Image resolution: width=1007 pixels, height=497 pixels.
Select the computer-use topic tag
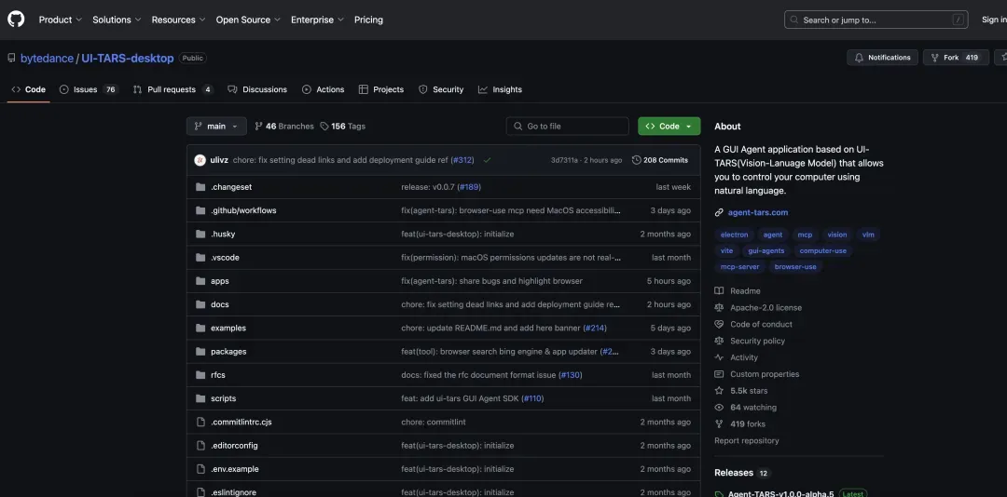coord(822,250)
